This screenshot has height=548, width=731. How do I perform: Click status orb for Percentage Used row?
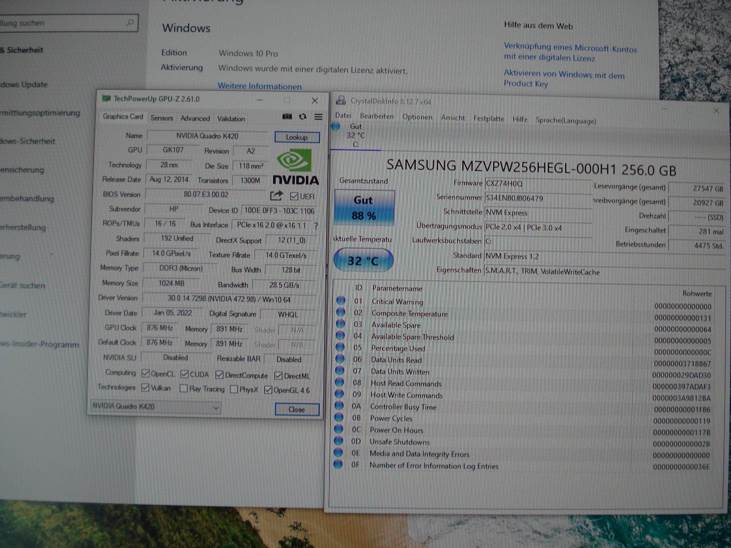[340, 347]
